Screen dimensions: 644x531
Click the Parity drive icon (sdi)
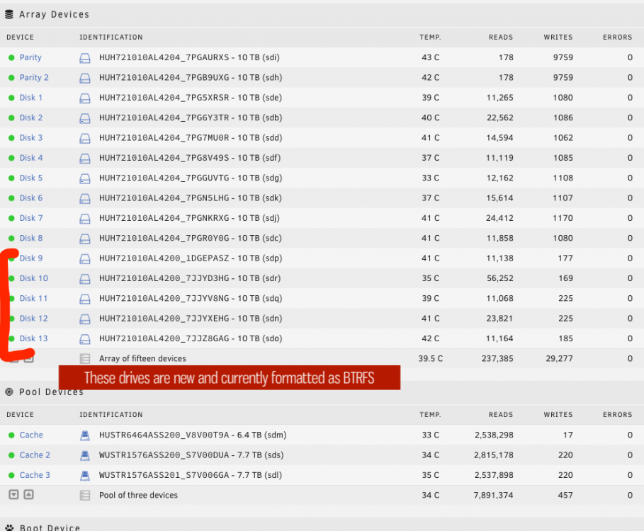click(x=84, y=58)
